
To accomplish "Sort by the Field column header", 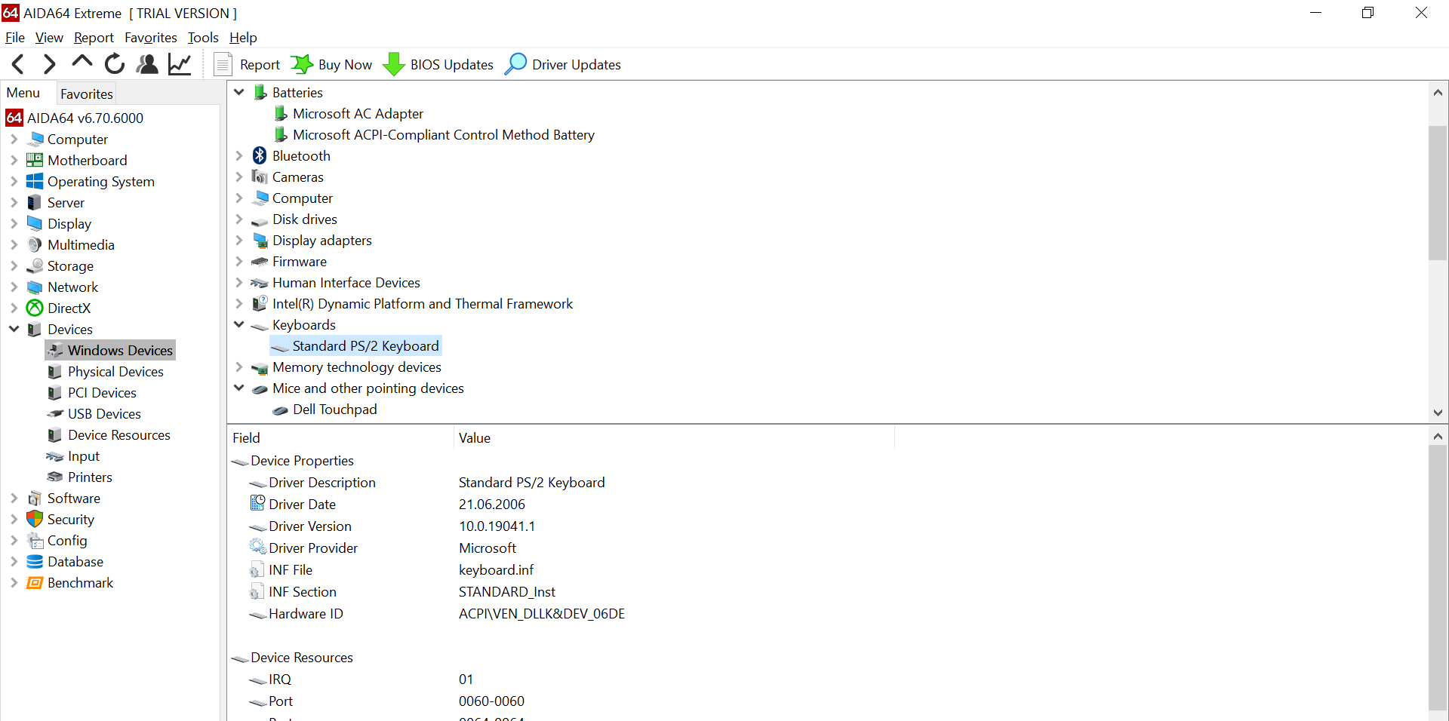I will pyautogui.click(x=340, y=438).
